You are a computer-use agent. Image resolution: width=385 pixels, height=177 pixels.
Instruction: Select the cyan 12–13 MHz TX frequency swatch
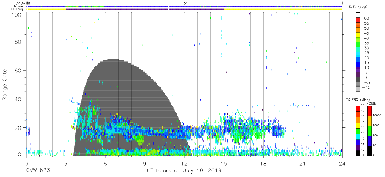tap(358, 136)
